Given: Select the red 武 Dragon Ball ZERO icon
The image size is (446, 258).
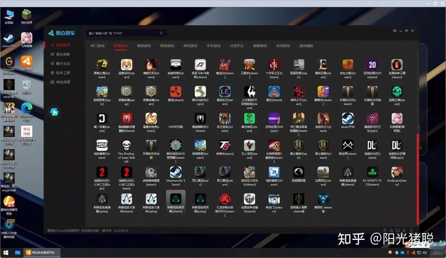Looking at the screenshot, I should (225, 199).
